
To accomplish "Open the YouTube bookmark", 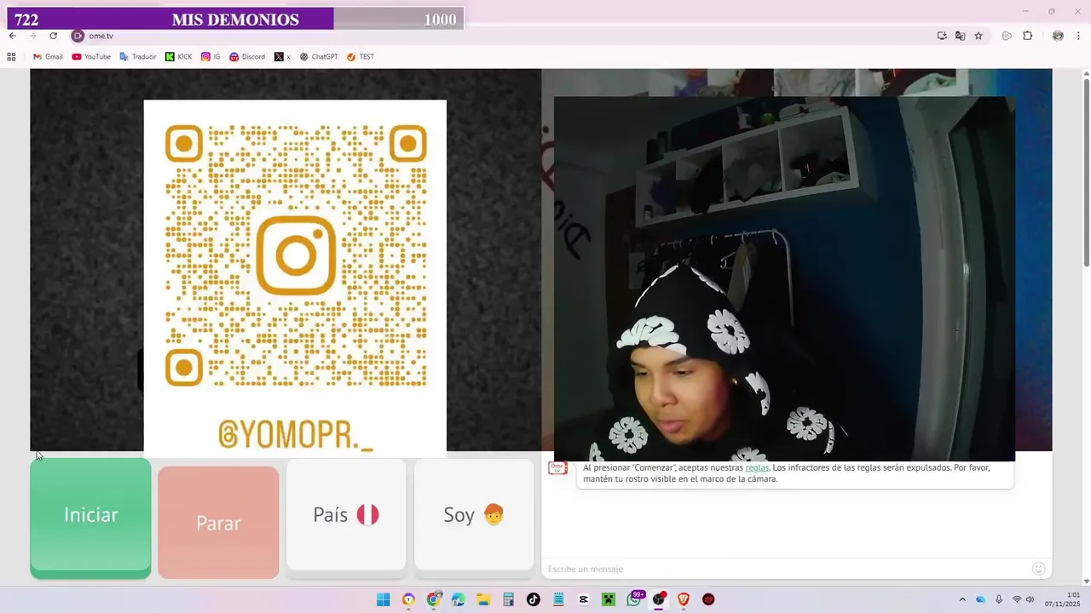I will 91,57.
